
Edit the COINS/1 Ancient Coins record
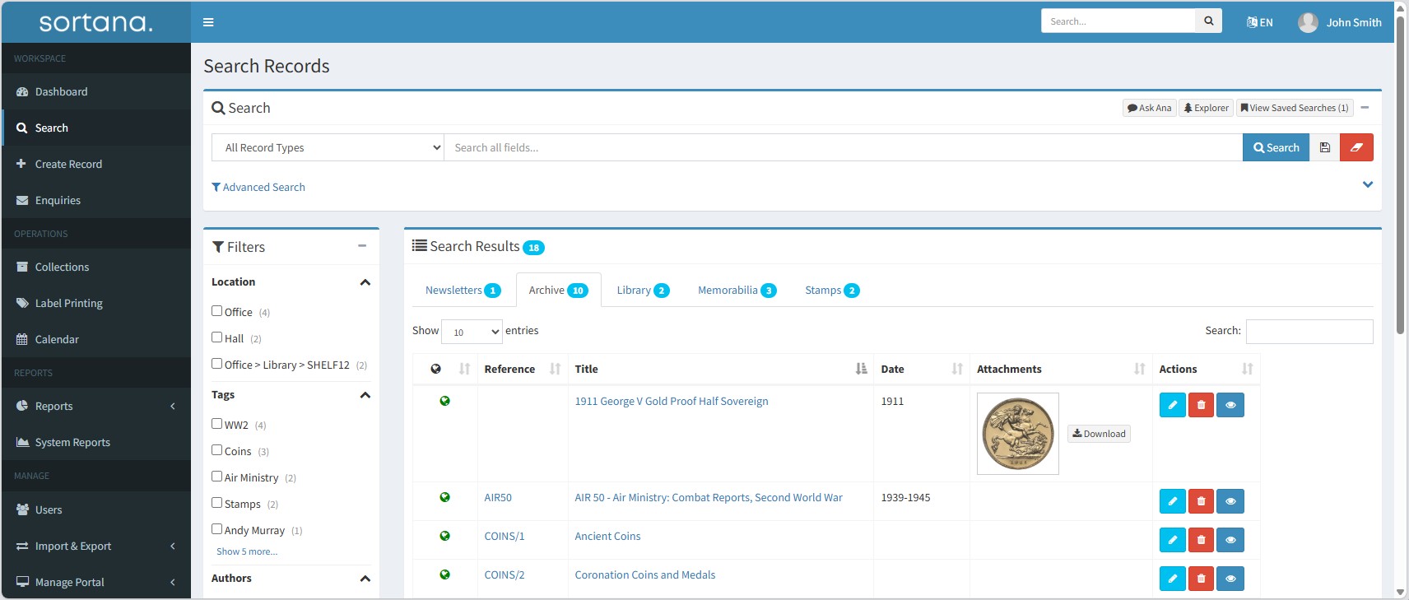coord(1173,540)
